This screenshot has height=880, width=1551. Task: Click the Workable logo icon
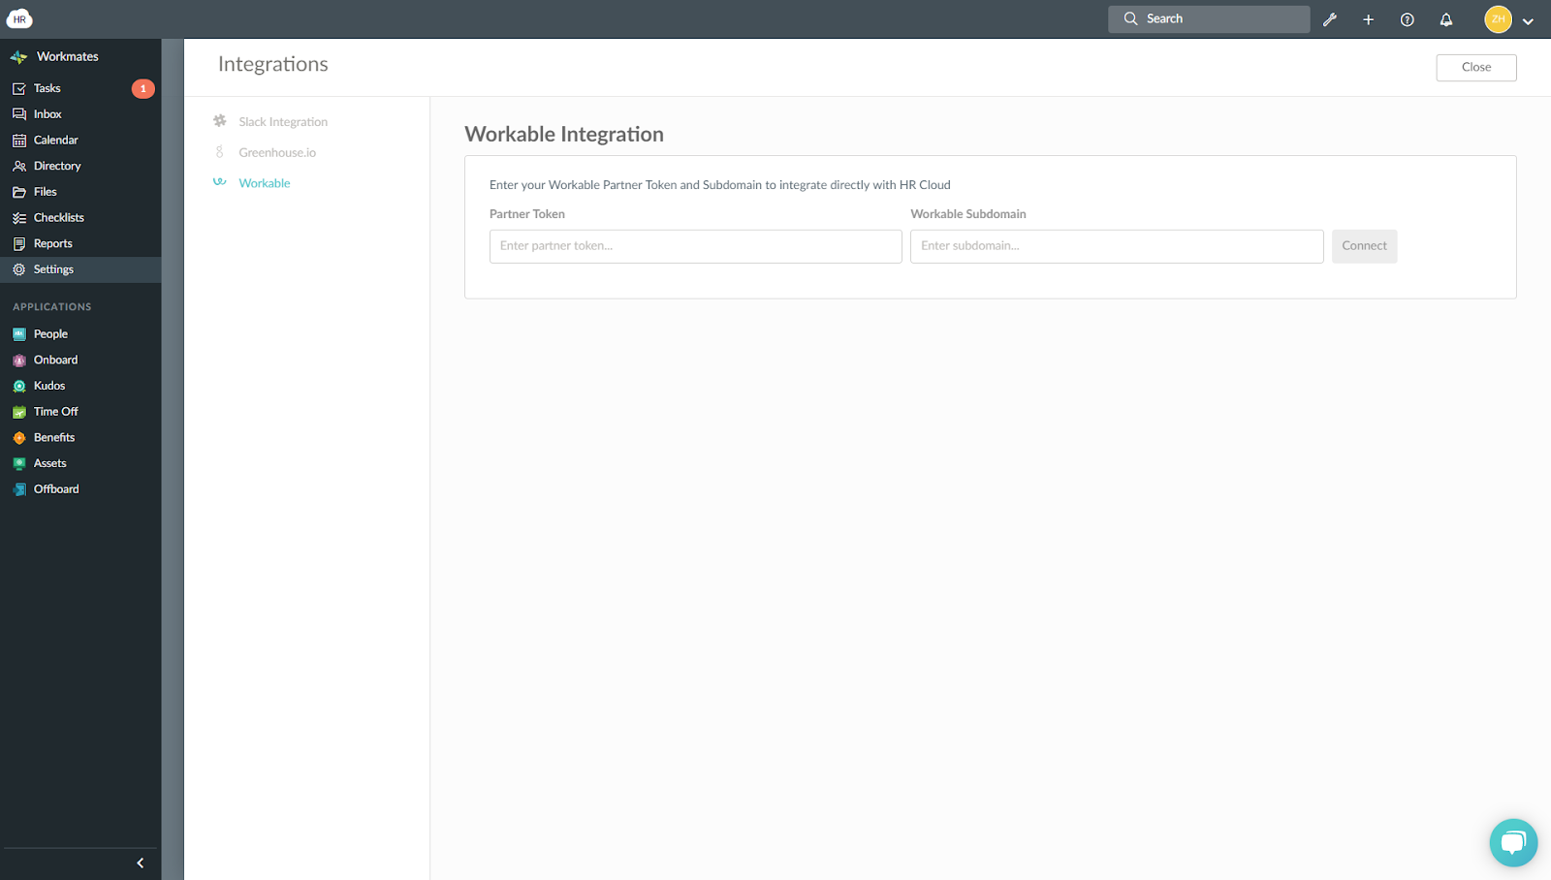tap(220, 182)
